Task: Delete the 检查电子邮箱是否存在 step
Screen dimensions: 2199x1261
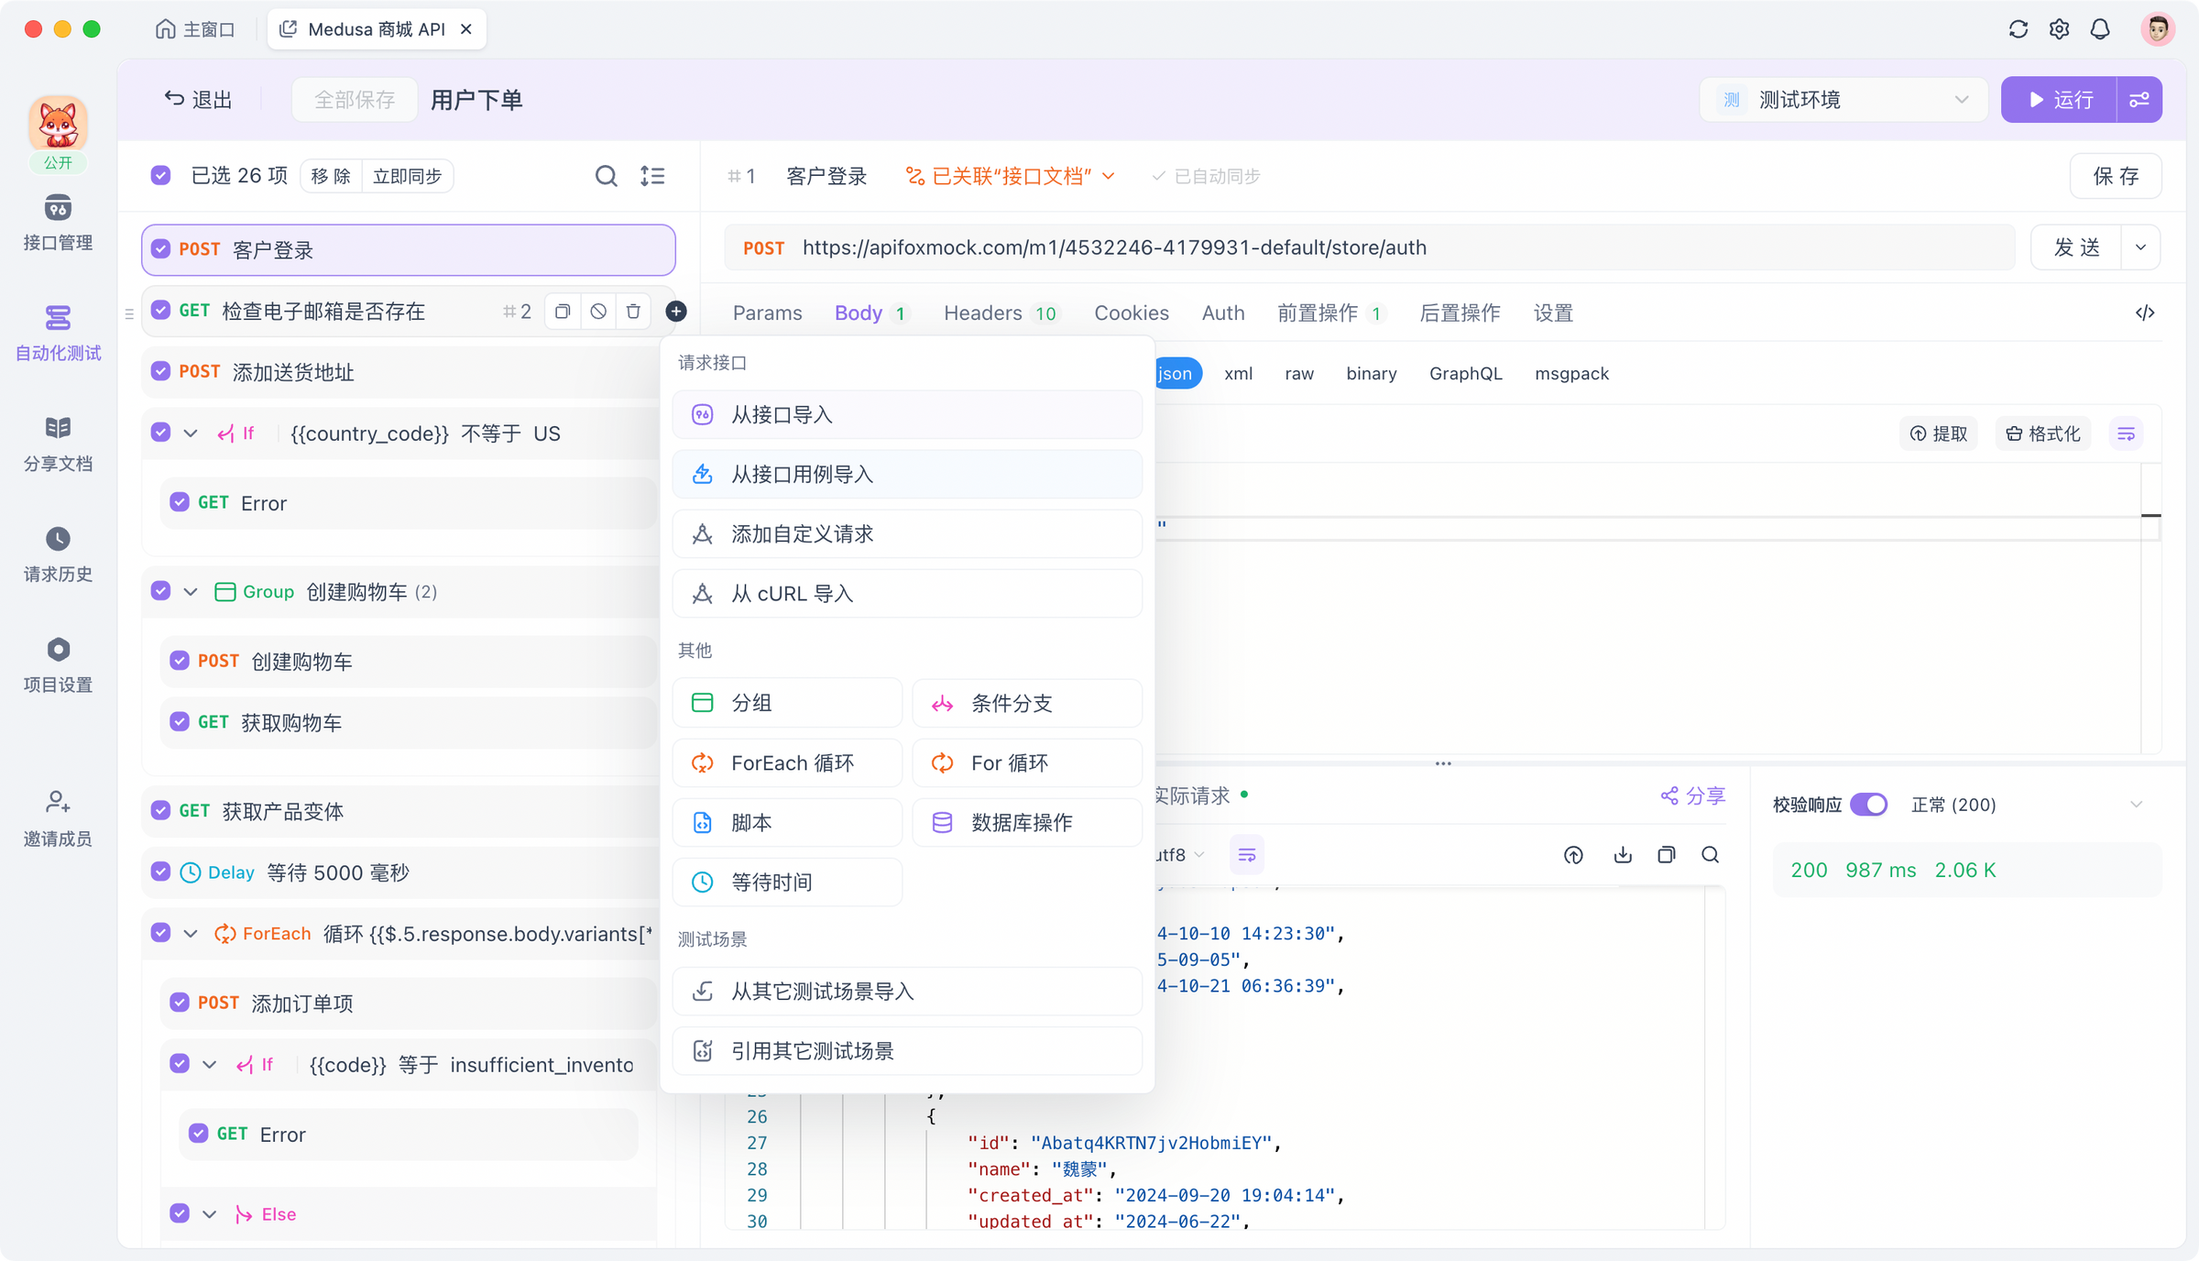Action: [x=633, y=311]
